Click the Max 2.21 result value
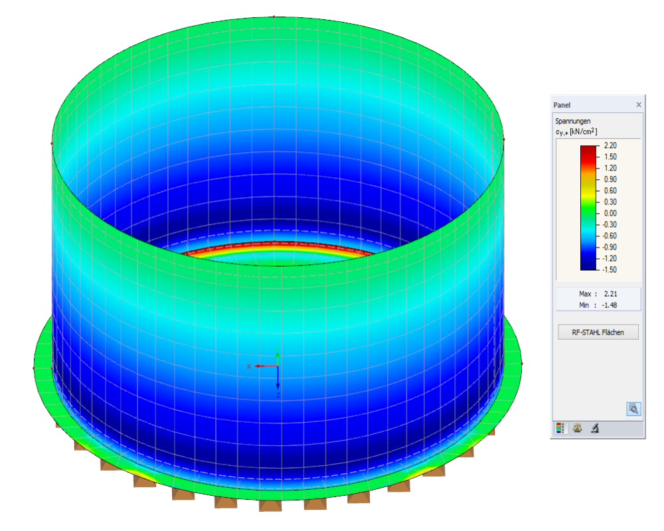664x531 pixels. (597, 293)
